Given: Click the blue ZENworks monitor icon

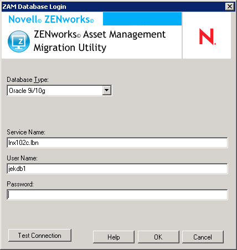Looking at the screenshot, I should tap(19, 41).
